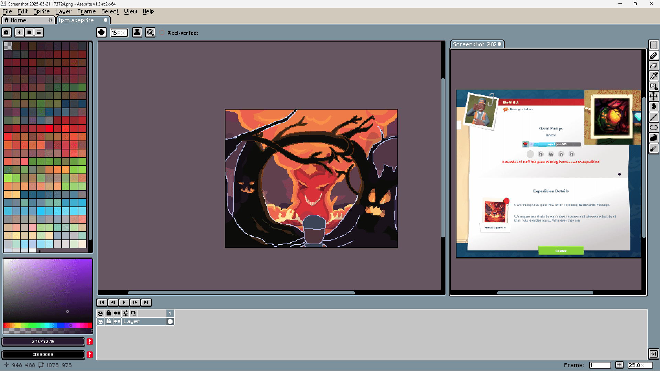
Task: Switch to the Home tab
Action: click(18, 20)
